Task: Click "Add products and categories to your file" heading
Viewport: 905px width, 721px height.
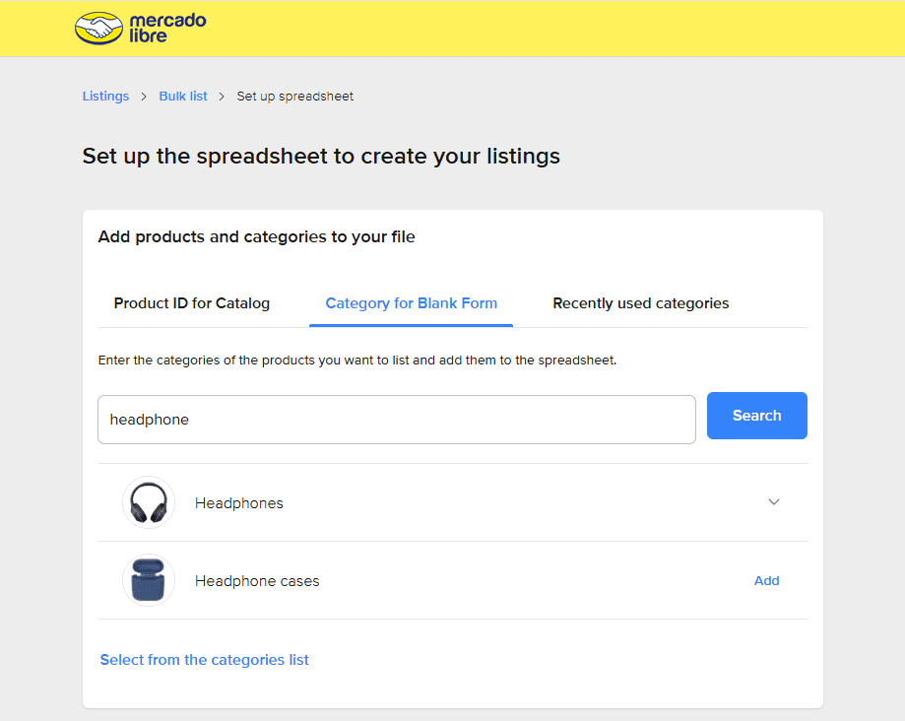Action: [256, 236]
